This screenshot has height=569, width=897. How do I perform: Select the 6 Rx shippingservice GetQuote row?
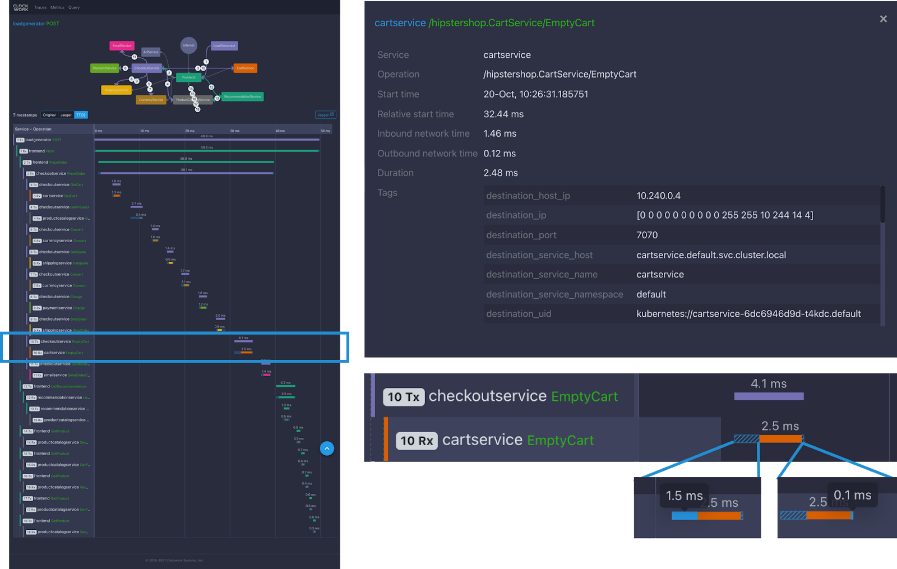coord(62,263)
